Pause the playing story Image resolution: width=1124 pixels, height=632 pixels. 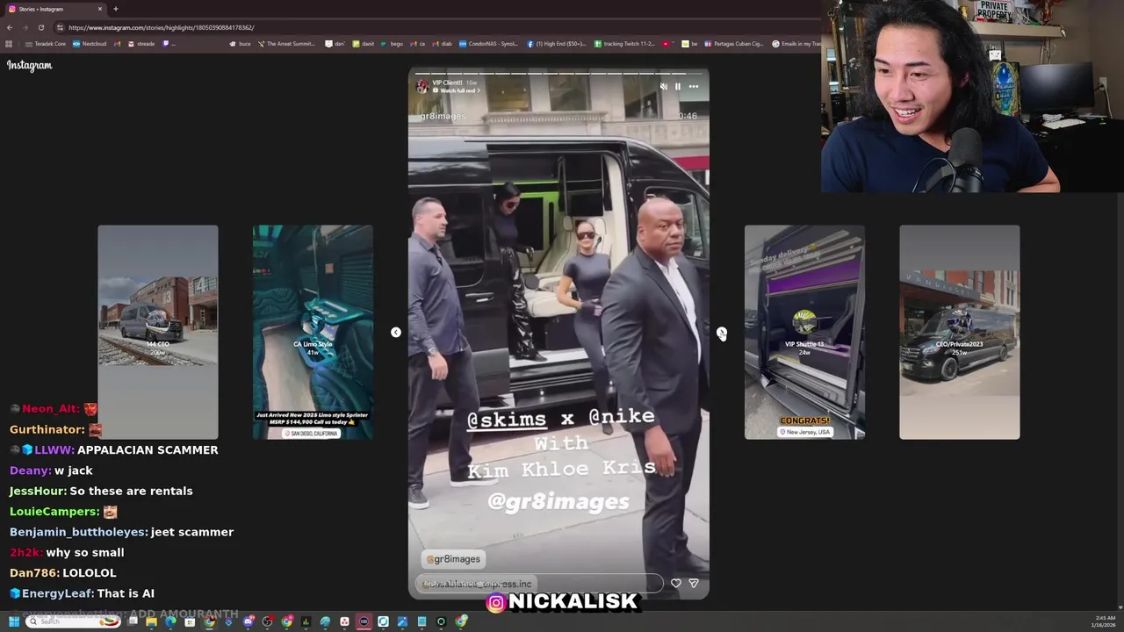coord(677,86)
